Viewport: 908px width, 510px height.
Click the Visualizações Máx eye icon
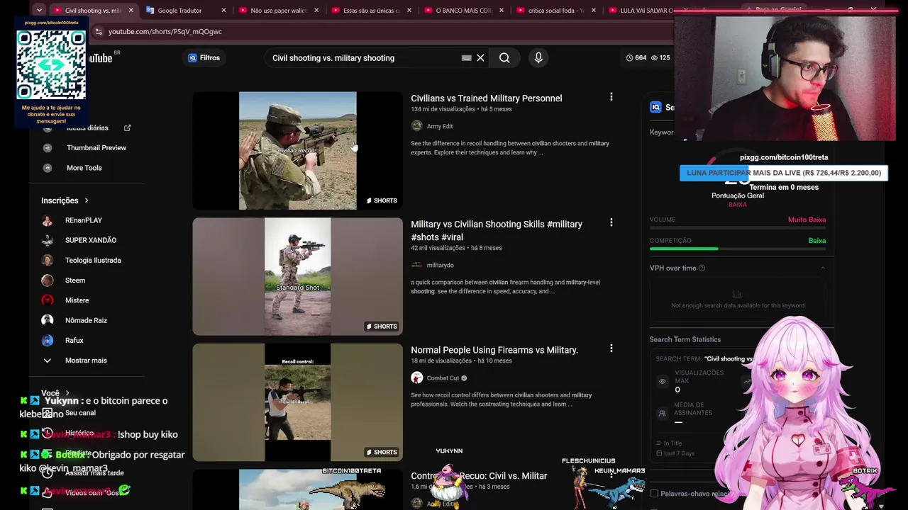(x=663, y=381)
